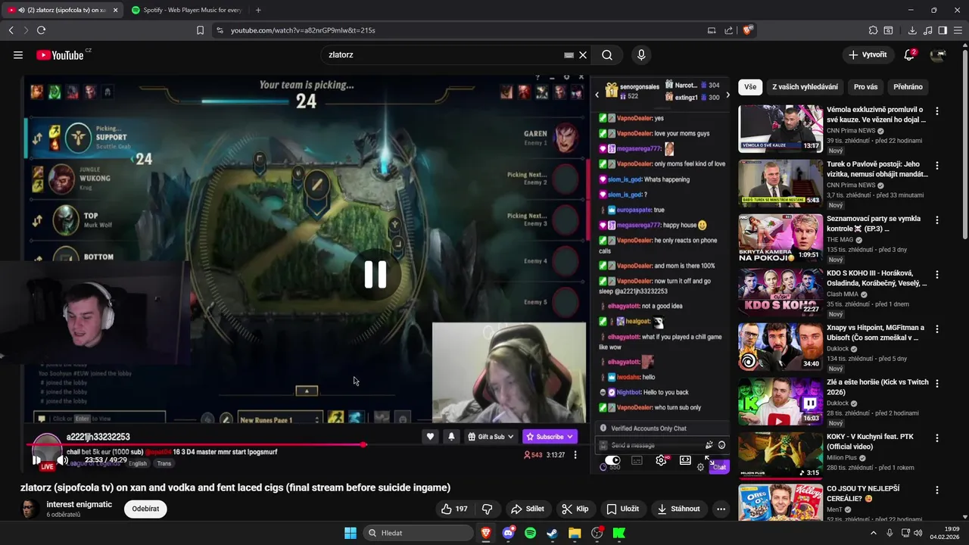This screenshot has height=545, width=969.
Task: Mute the tab via its speaker icon
Action: [x=21, y=10]
